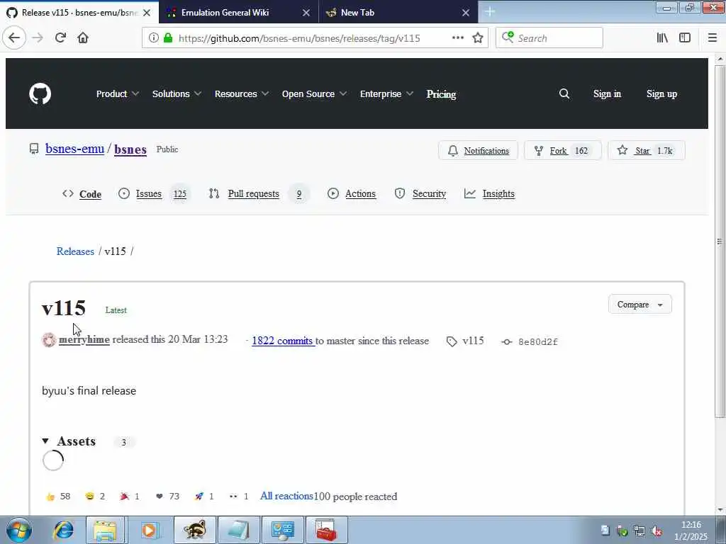Click Sign in

point(607,94)
